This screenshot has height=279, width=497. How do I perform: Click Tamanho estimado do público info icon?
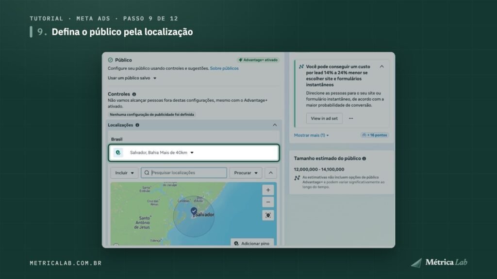pyautogui.click(x=364, y=158)
